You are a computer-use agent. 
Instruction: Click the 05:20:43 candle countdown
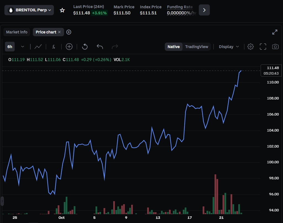271,73
